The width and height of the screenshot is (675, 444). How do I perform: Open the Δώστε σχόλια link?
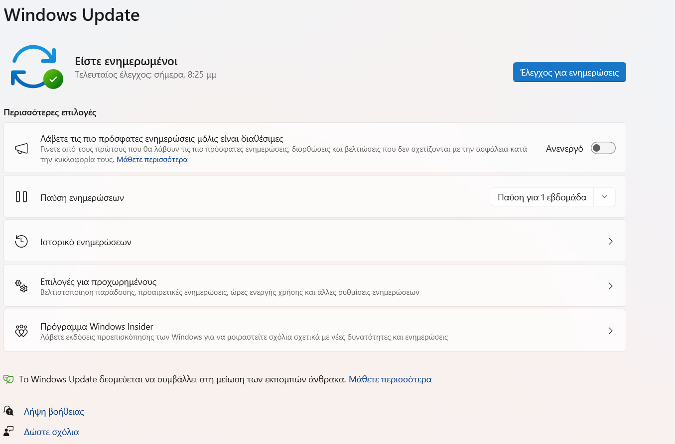click(51, 432)
